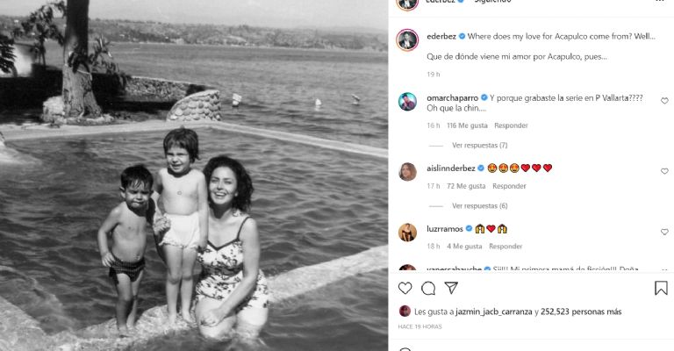Like omarchaparro's comment with its heart
The height and width of the screenshot is (351, 674).
click(664, 101)
